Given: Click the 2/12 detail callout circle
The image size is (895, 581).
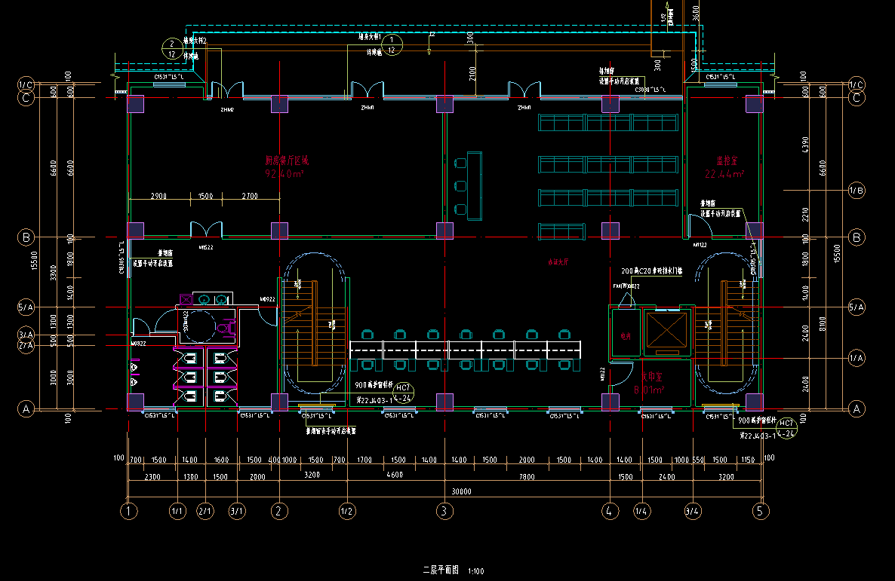Looking at the screenshot, I should tap(171, 48).
